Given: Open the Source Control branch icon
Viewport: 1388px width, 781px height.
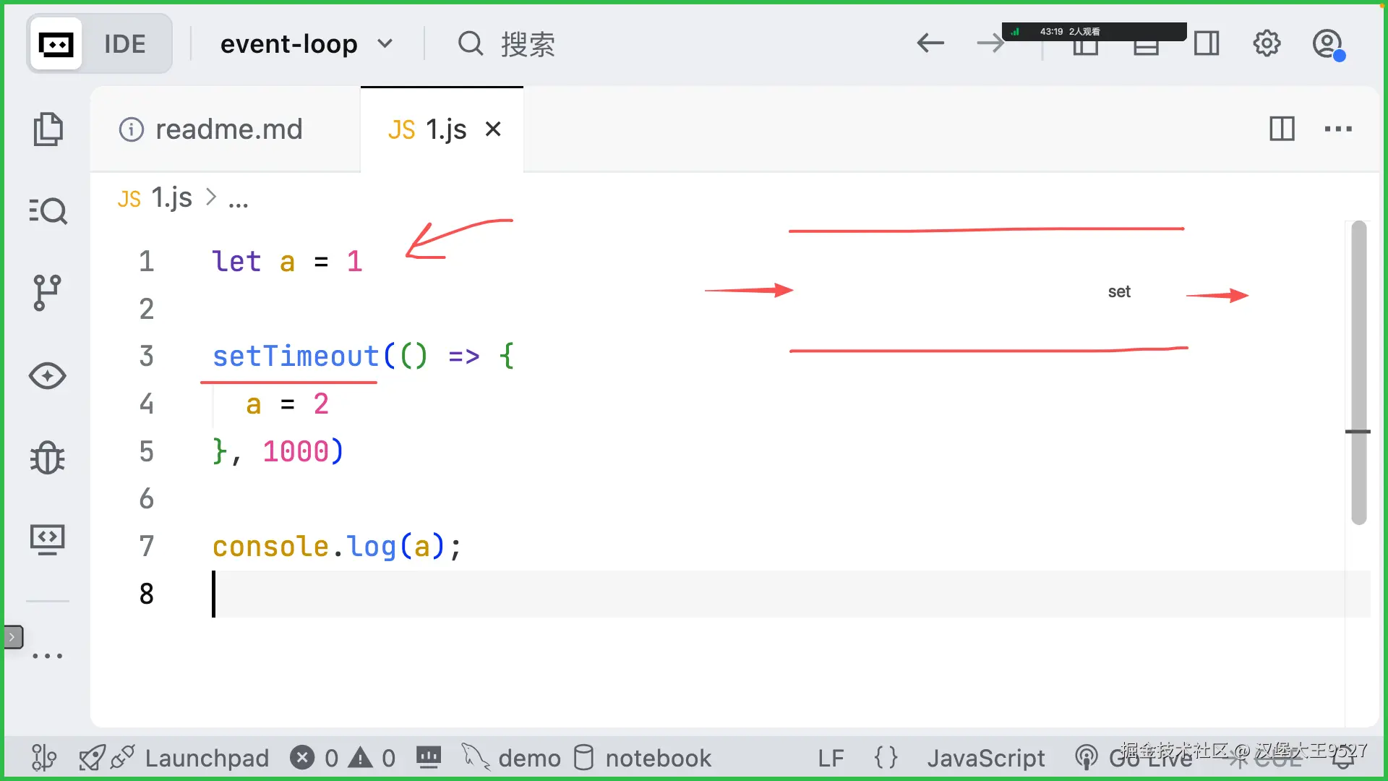Looking at the screenshot, I should click(x=48, y=293).
